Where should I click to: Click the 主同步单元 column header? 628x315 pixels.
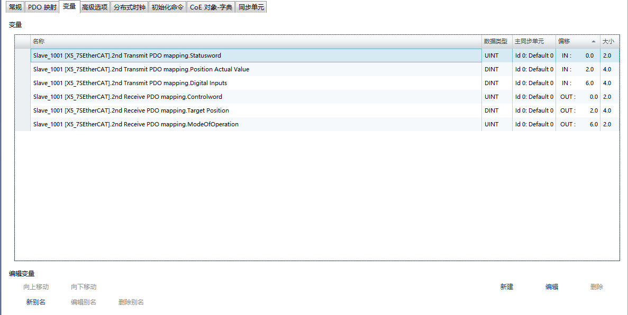click(x=534, y=41)
